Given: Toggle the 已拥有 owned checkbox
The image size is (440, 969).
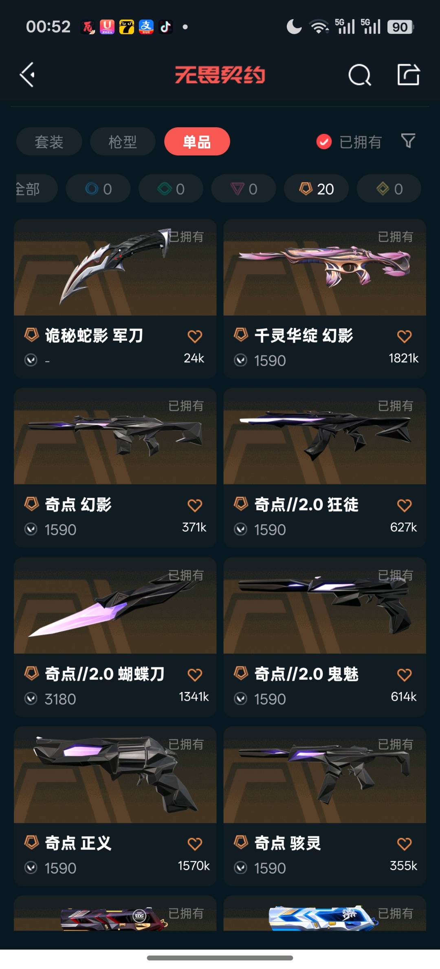Looking at the screenshot, I should point(324,142).
